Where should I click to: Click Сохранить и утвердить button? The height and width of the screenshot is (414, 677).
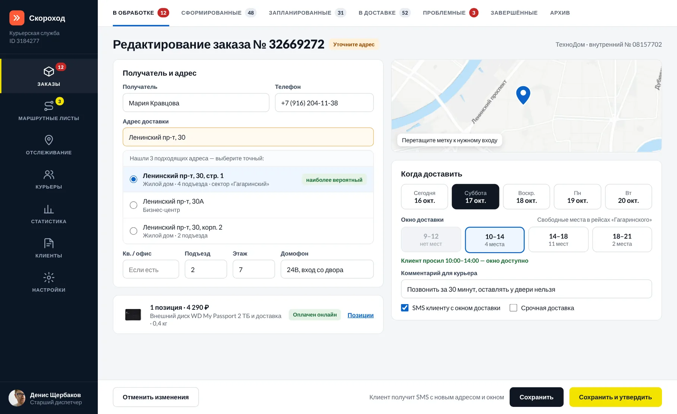click(615, 397)
